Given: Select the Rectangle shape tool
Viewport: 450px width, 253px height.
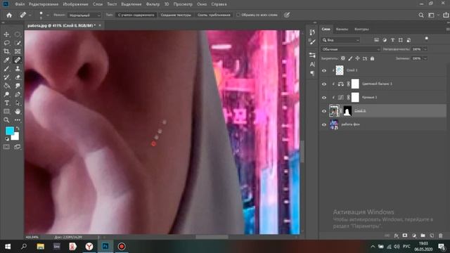Looking at the screenshot, I should coord(6,111).
